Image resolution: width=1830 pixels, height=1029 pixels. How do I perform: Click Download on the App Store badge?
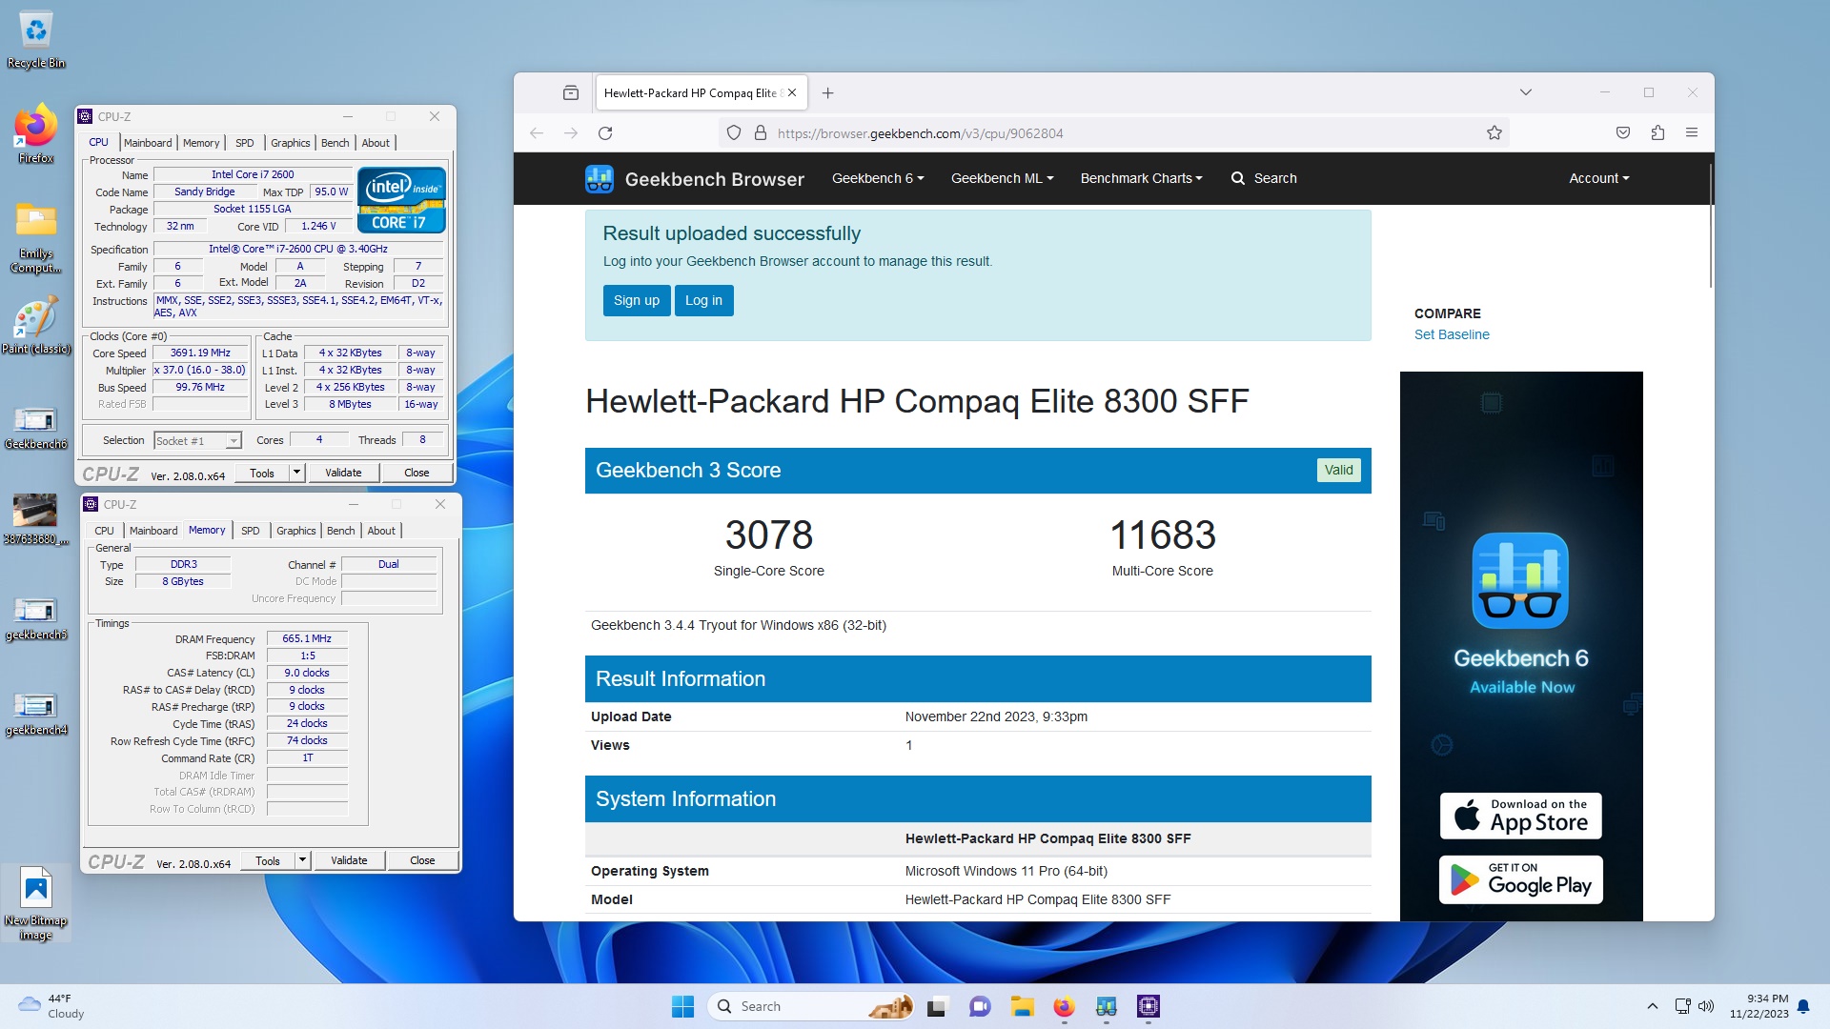pos(1521,816)
